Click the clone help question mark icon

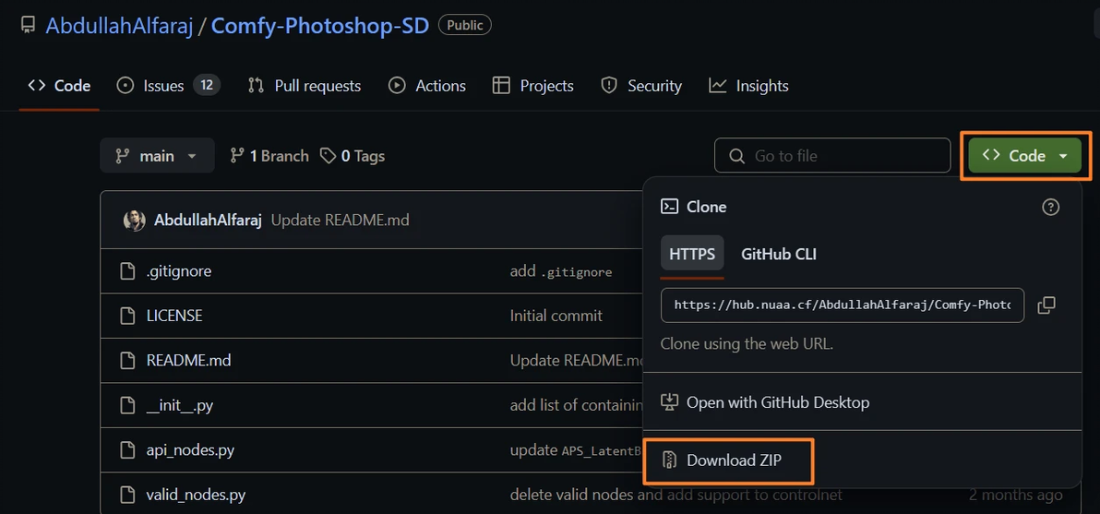(1050, 207)
